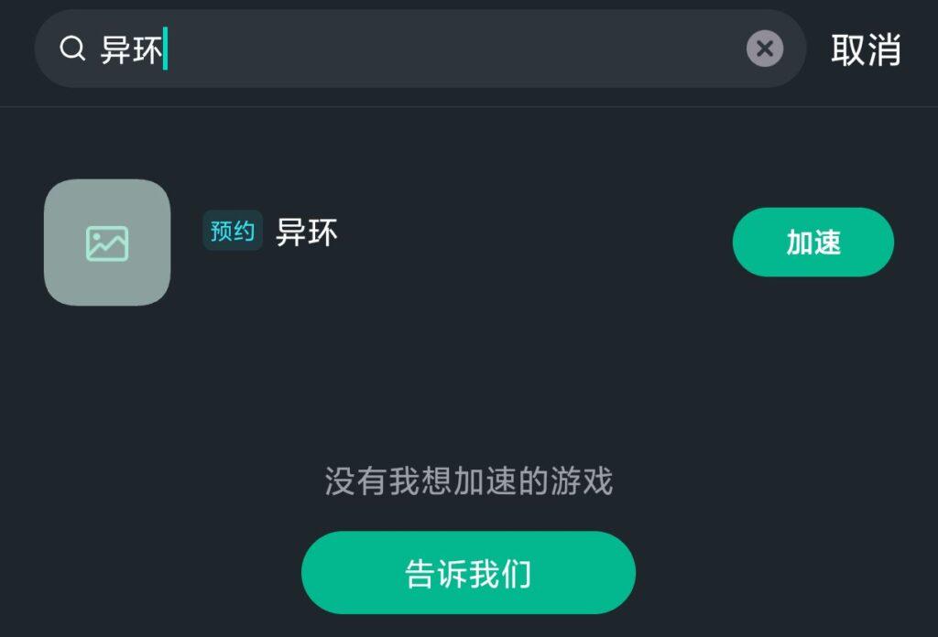Start acceleration with the 加速 button
This screenshot has width=938, height=637.
tap(813, 242)
